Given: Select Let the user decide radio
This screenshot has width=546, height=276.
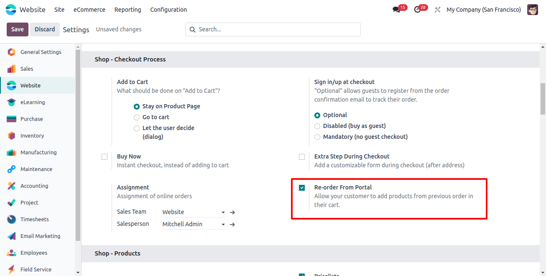Looking at the screenshot, I should 137,128.
